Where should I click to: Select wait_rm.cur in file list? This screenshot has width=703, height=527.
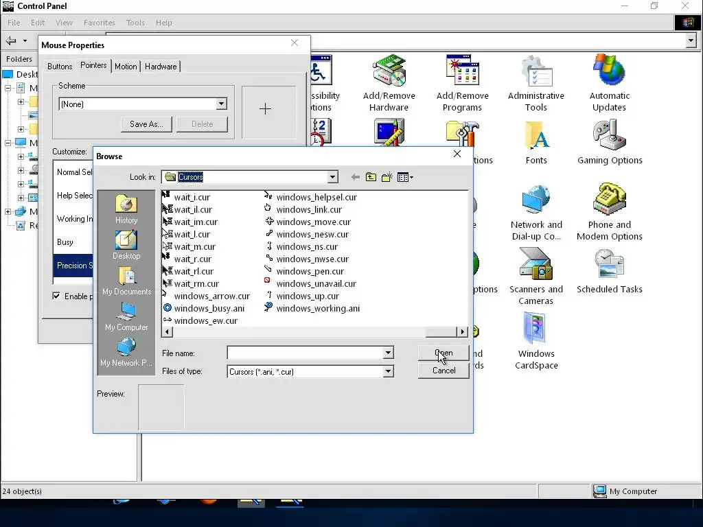(191, 283)
